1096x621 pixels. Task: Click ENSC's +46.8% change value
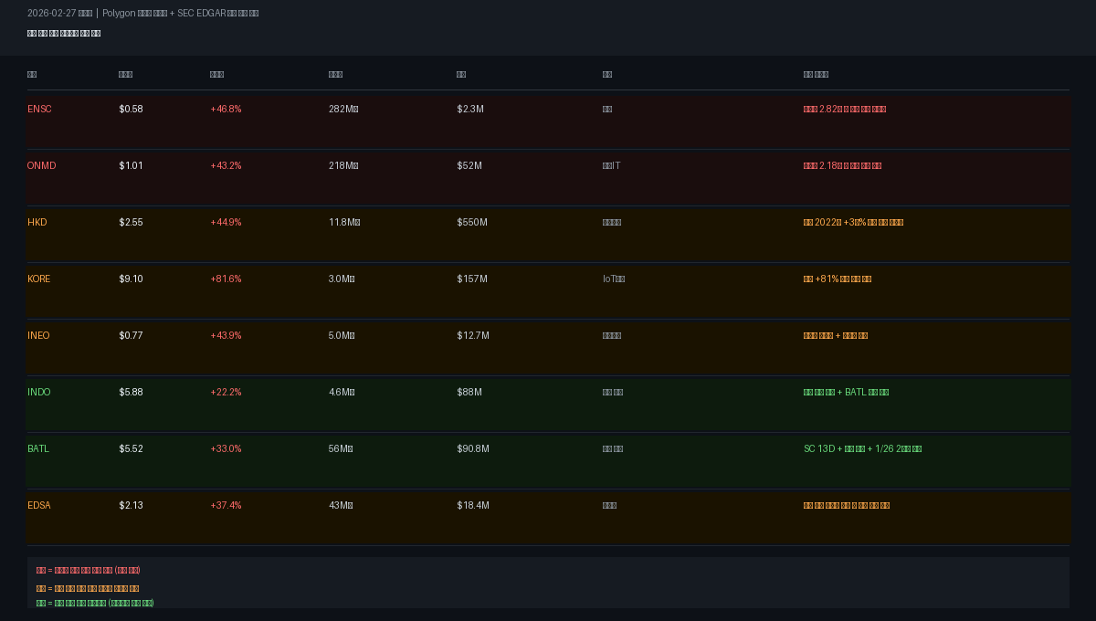(226, 109)
